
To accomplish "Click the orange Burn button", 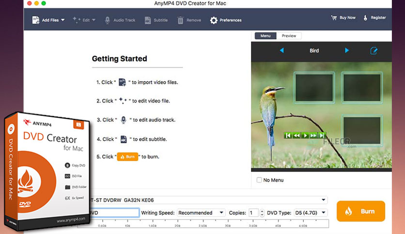I will click(361, 211).
